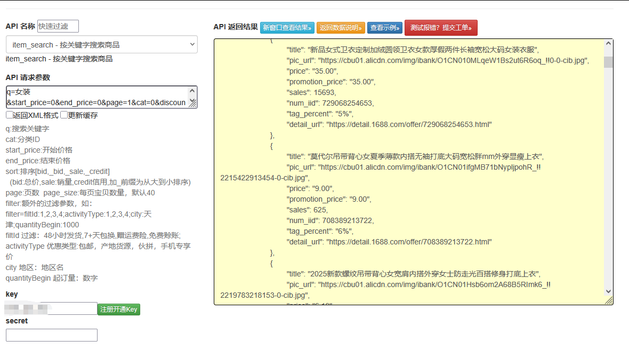Click the 查看示例 button
This screenshot has height=349, width=629.
pyautogui.click(x=385, y=28)
